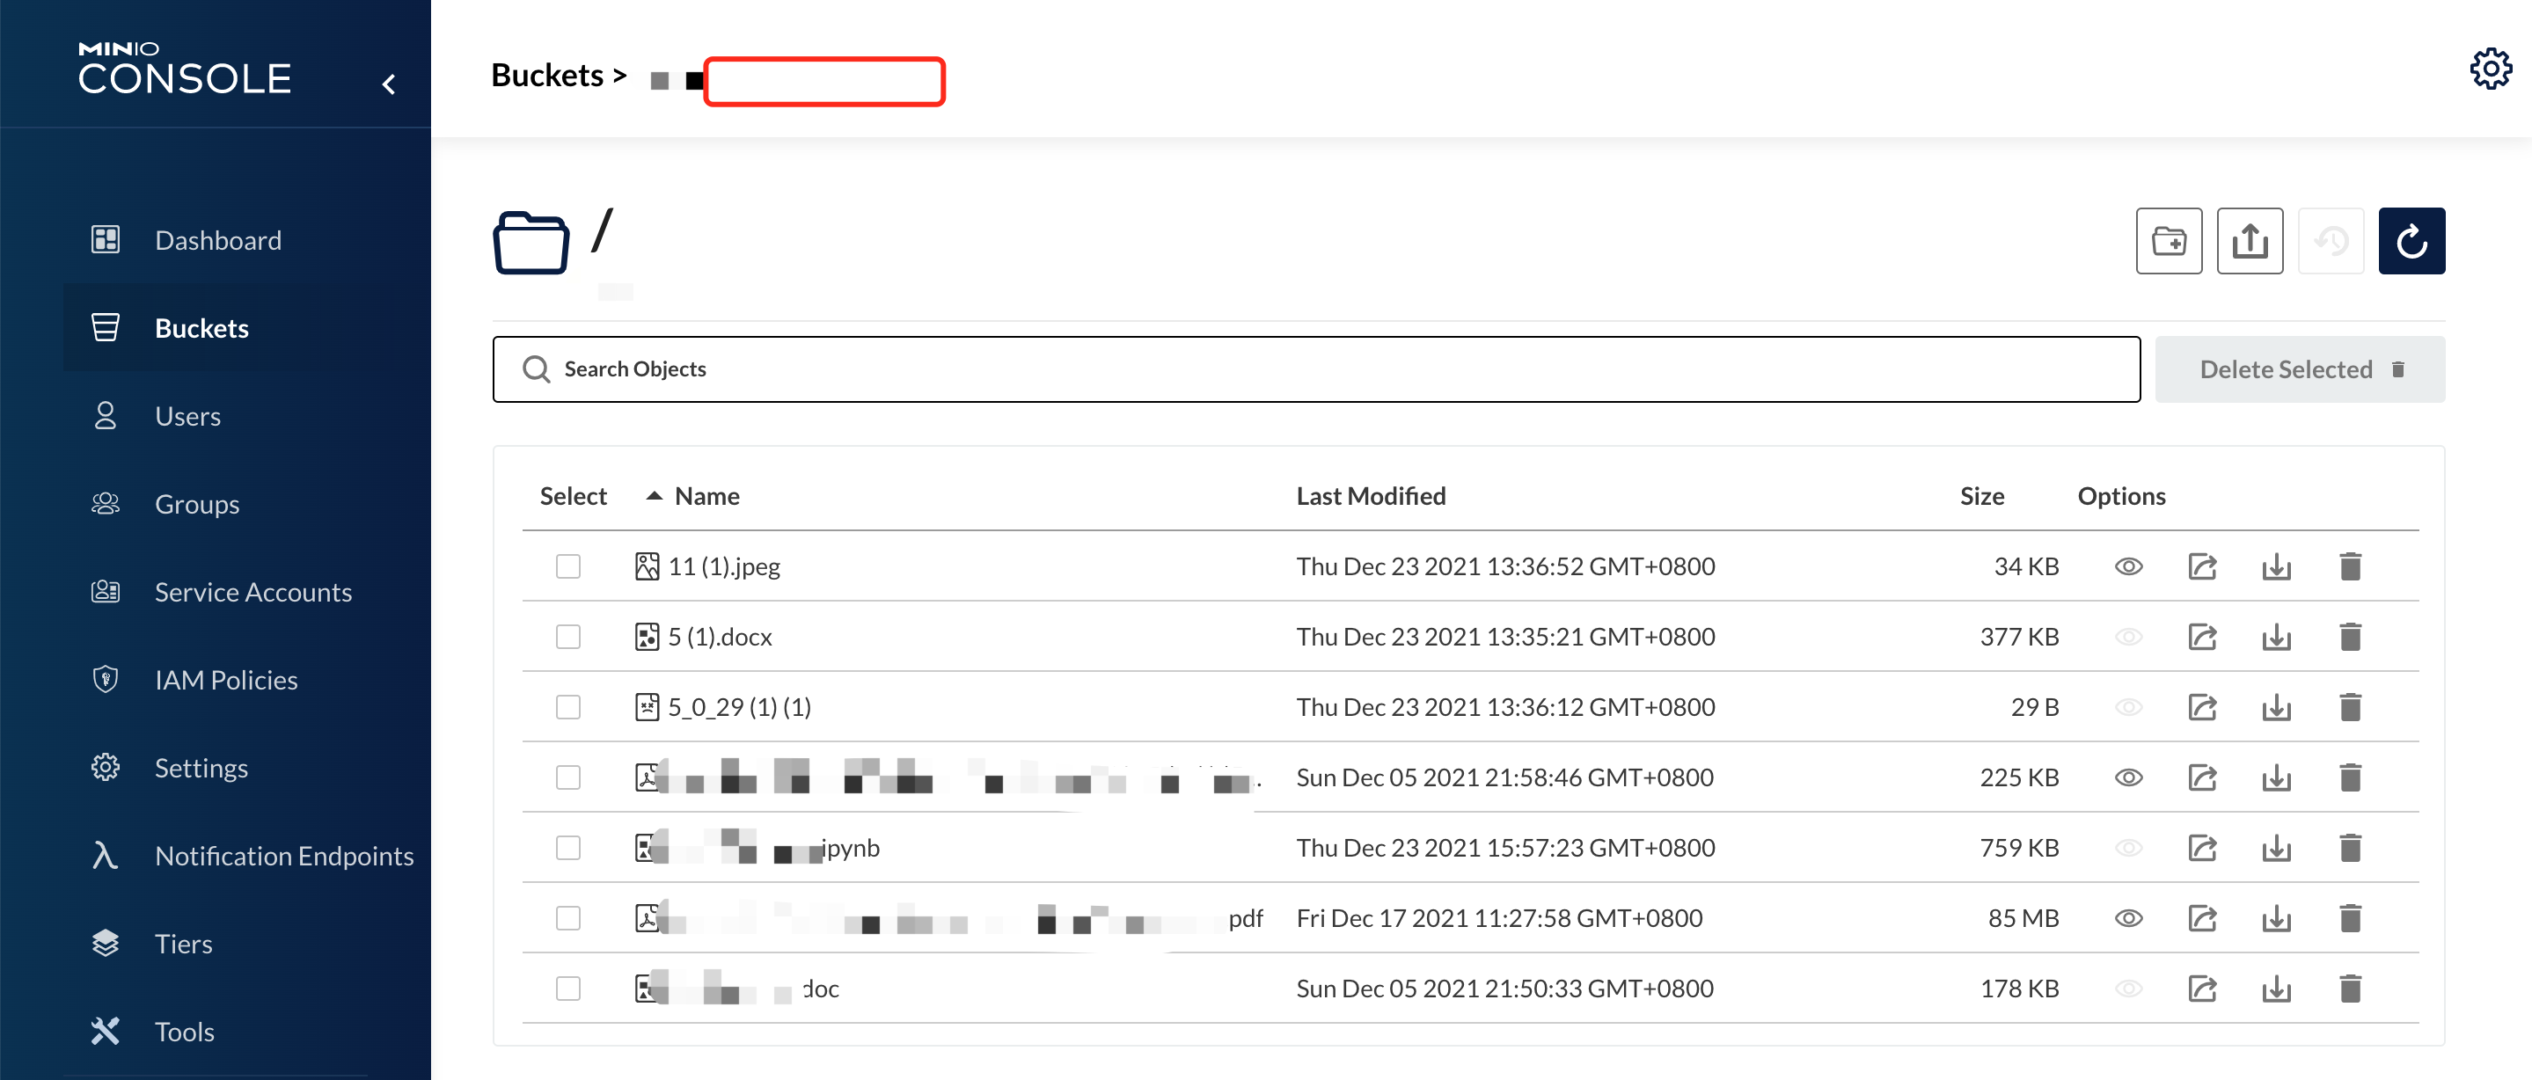The width and height of the screenshot is (2532, 1080).
Task: Click the upload file icon
Action: pyautogui.click(x=2249, y=241)
